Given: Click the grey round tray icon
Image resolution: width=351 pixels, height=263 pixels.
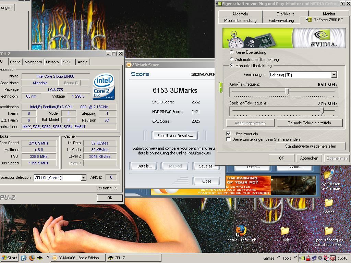Looking at the screenshot, I should pos(320,258).
